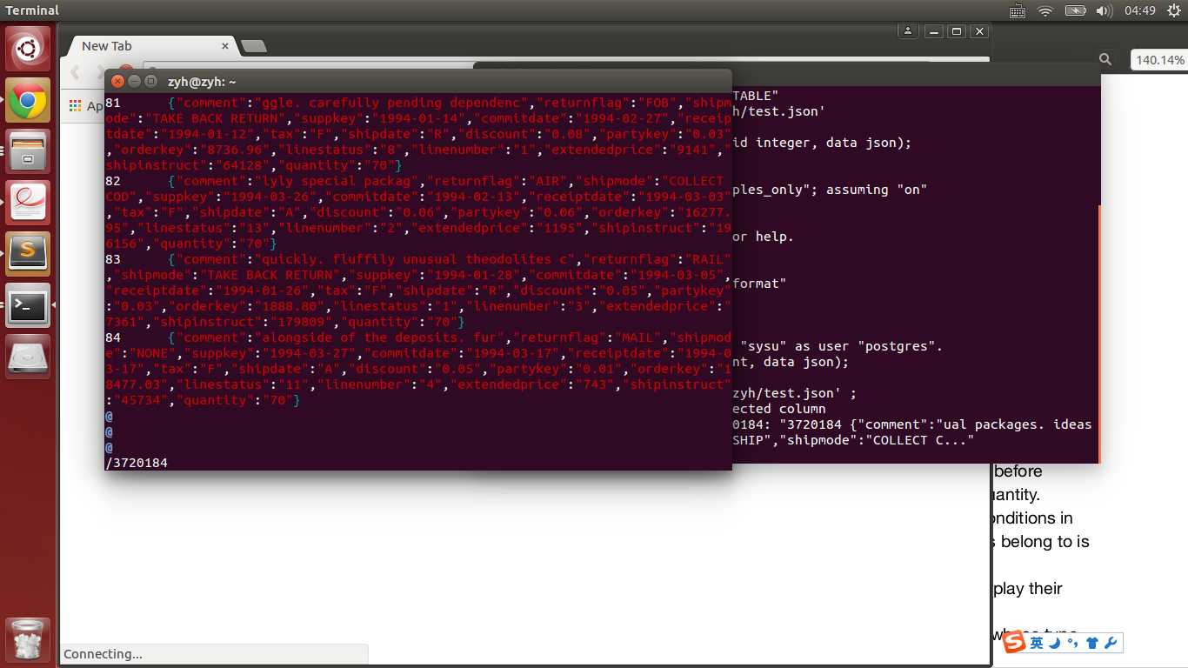Click "lyly special packag" comment text
The height and width of the screenshot is (668, 1188).
[336, 181]
